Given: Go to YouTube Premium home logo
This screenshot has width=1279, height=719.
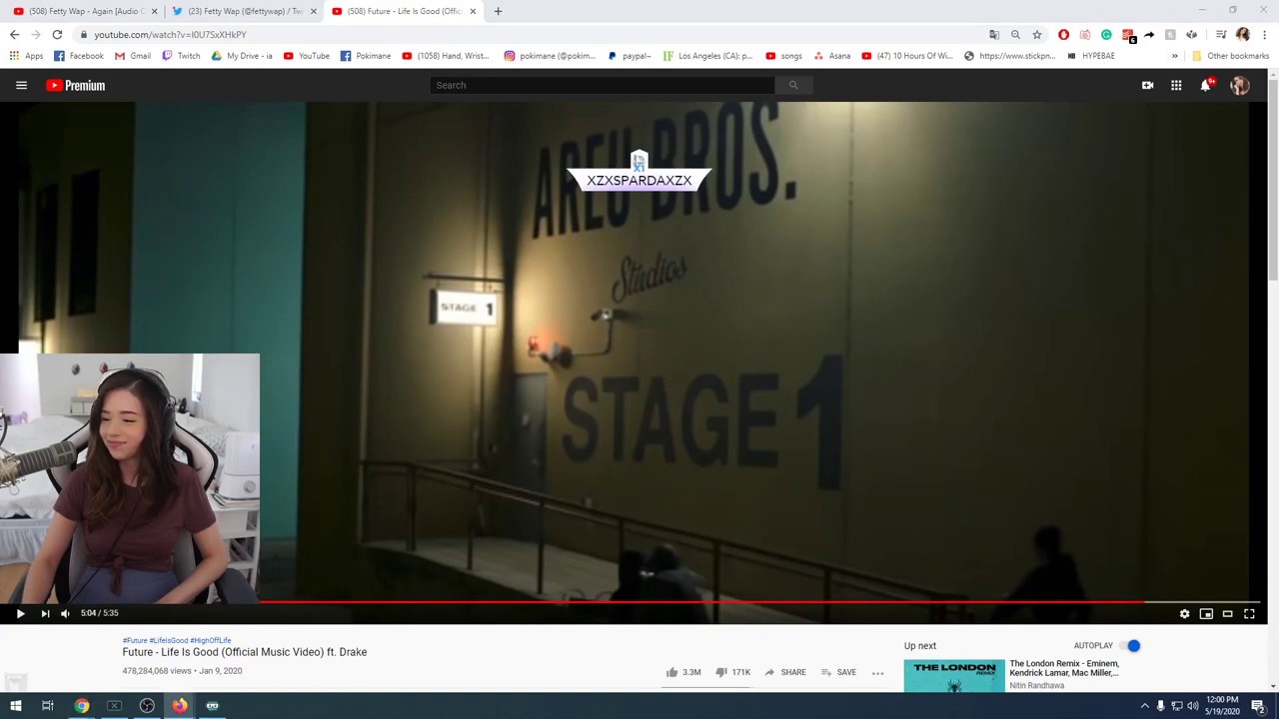Looking at the screenshot, I should point(76,85).
